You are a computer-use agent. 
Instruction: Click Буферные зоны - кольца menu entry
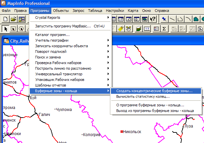[x=70, y=91]
